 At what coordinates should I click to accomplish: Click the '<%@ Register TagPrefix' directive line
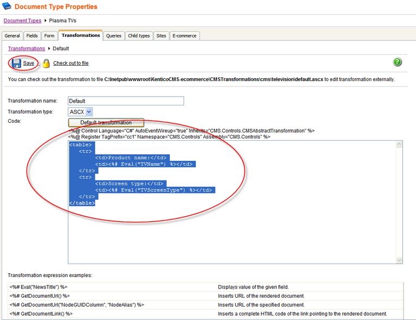[169, 137]
